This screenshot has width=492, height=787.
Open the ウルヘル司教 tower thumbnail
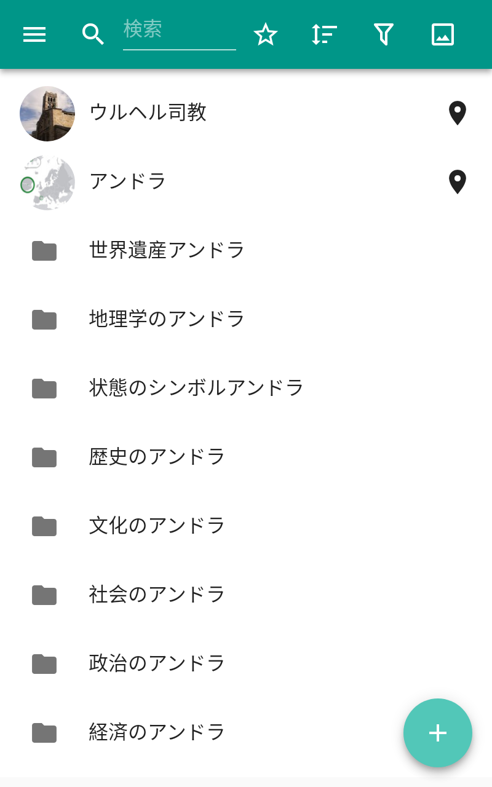47,114
